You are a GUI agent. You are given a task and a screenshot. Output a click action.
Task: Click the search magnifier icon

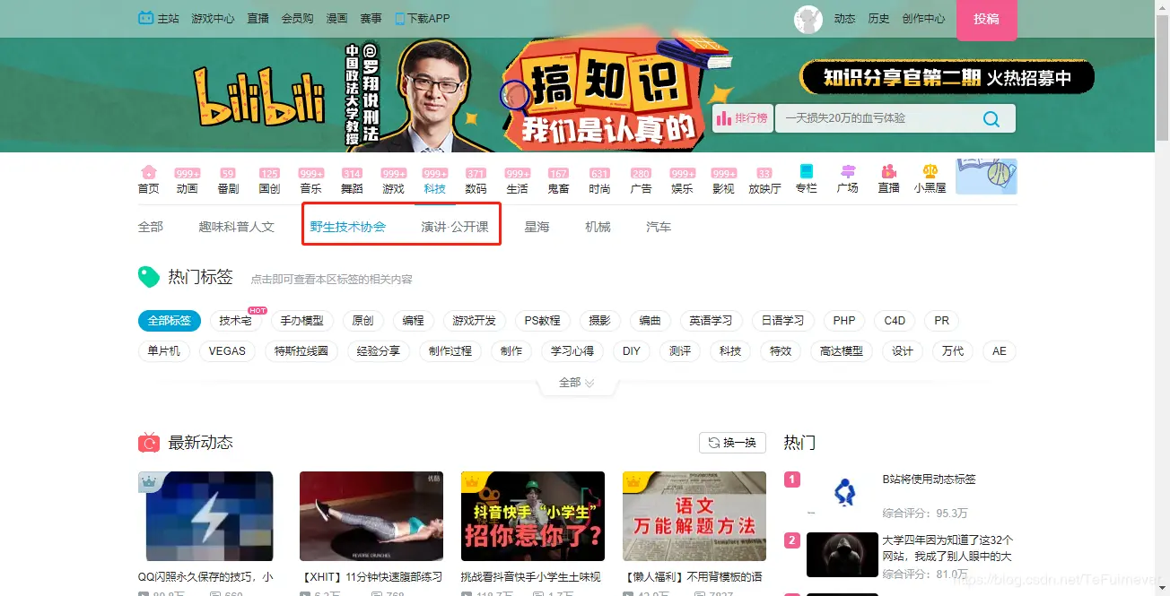click(x=991, y=117)
